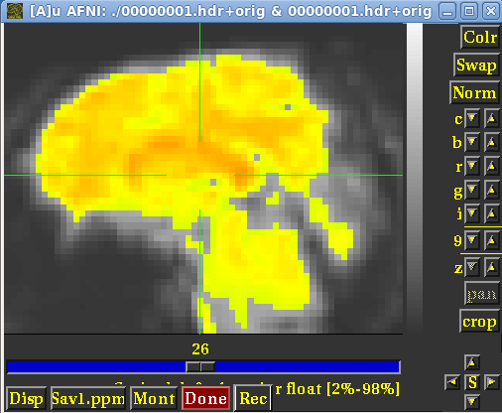Click the up arrow above S
Image resolution: width=502 pixels, height=413 pixels.
[472, 363]
